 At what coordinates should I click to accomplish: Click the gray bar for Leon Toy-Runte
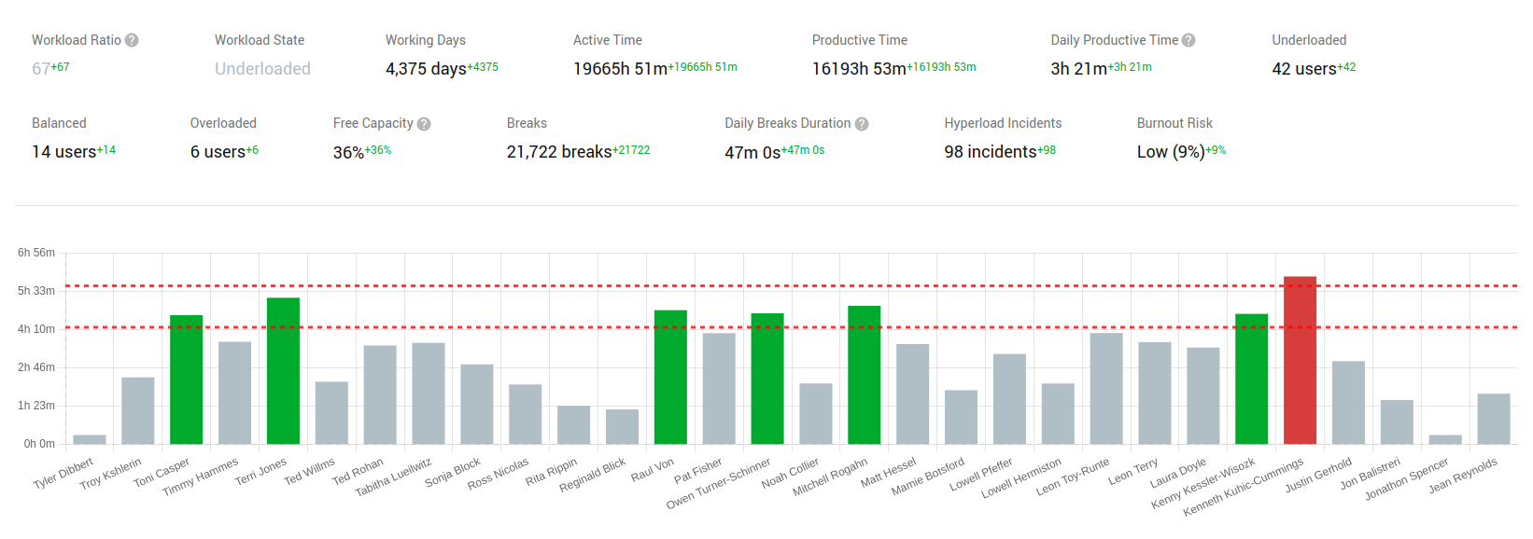point(1106,388)
